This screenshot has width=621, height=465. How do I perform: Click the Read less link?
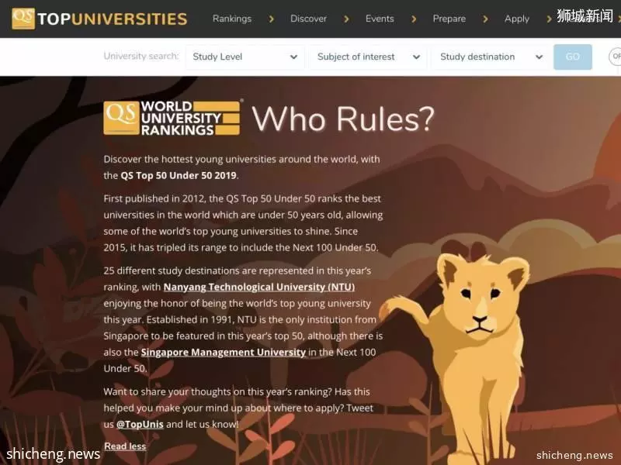pyautogui.click(x=125, y=446)
